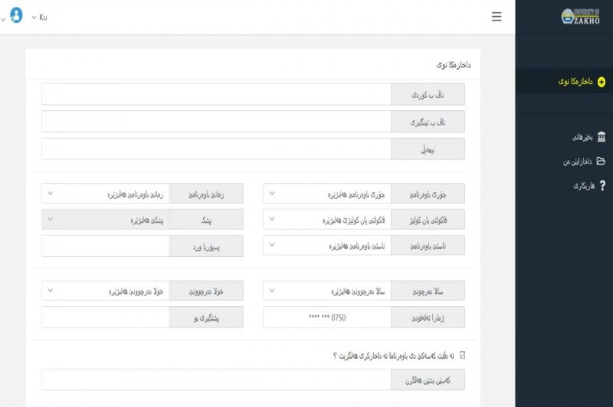Screen dimensions: 613x407
Task: Select the 'هاریکاری' help menu item
Action: tap(582, 186)
